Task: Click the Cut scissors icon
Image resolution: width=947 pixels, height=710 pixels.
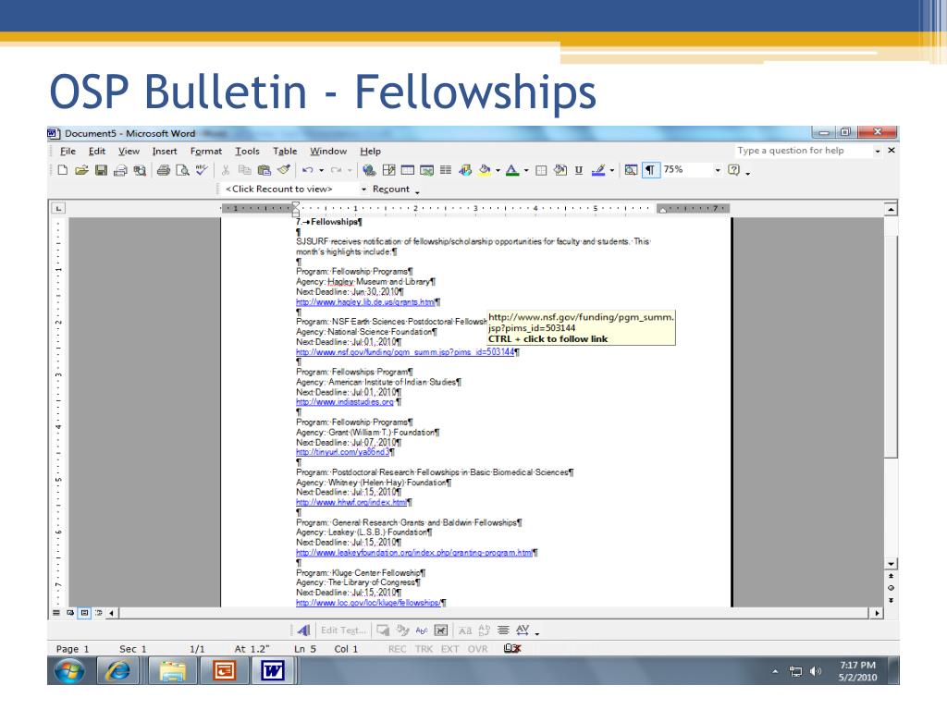Action: pyautogui.click(x=226, y=170)
